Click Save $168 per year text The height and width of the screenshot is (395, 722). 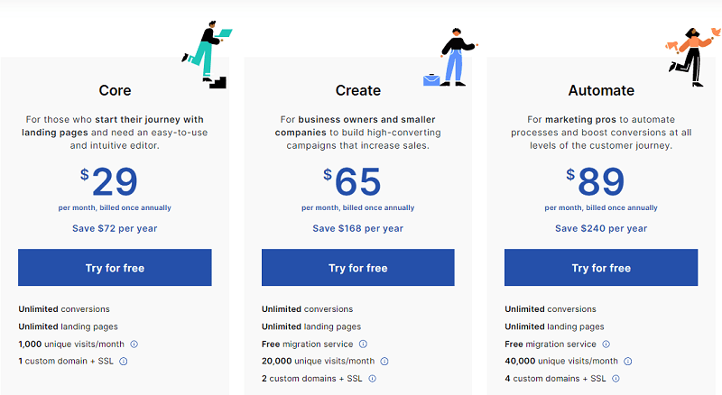357,228
